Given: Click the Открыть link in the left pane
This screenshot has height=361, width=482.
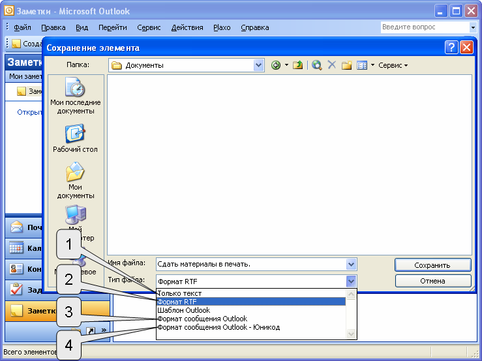Looking at the screenshot, I should (x=29, y=112).
